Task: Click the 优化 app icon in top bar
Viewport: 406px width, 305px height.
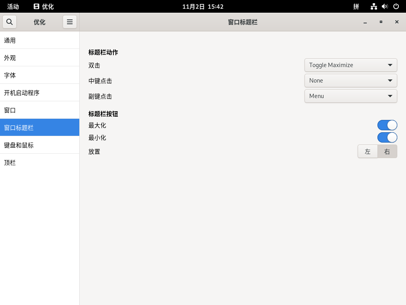Action: (36, 6)
